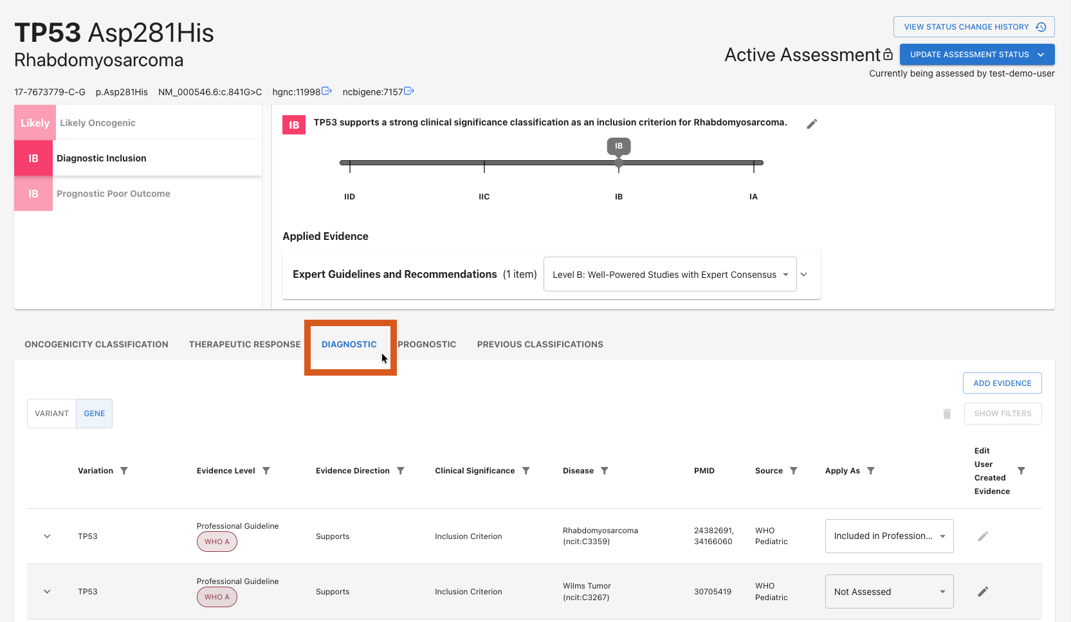Open the ncbigene:7157 external link icon
Screen dimensions: 1071x622
[409, 91]
